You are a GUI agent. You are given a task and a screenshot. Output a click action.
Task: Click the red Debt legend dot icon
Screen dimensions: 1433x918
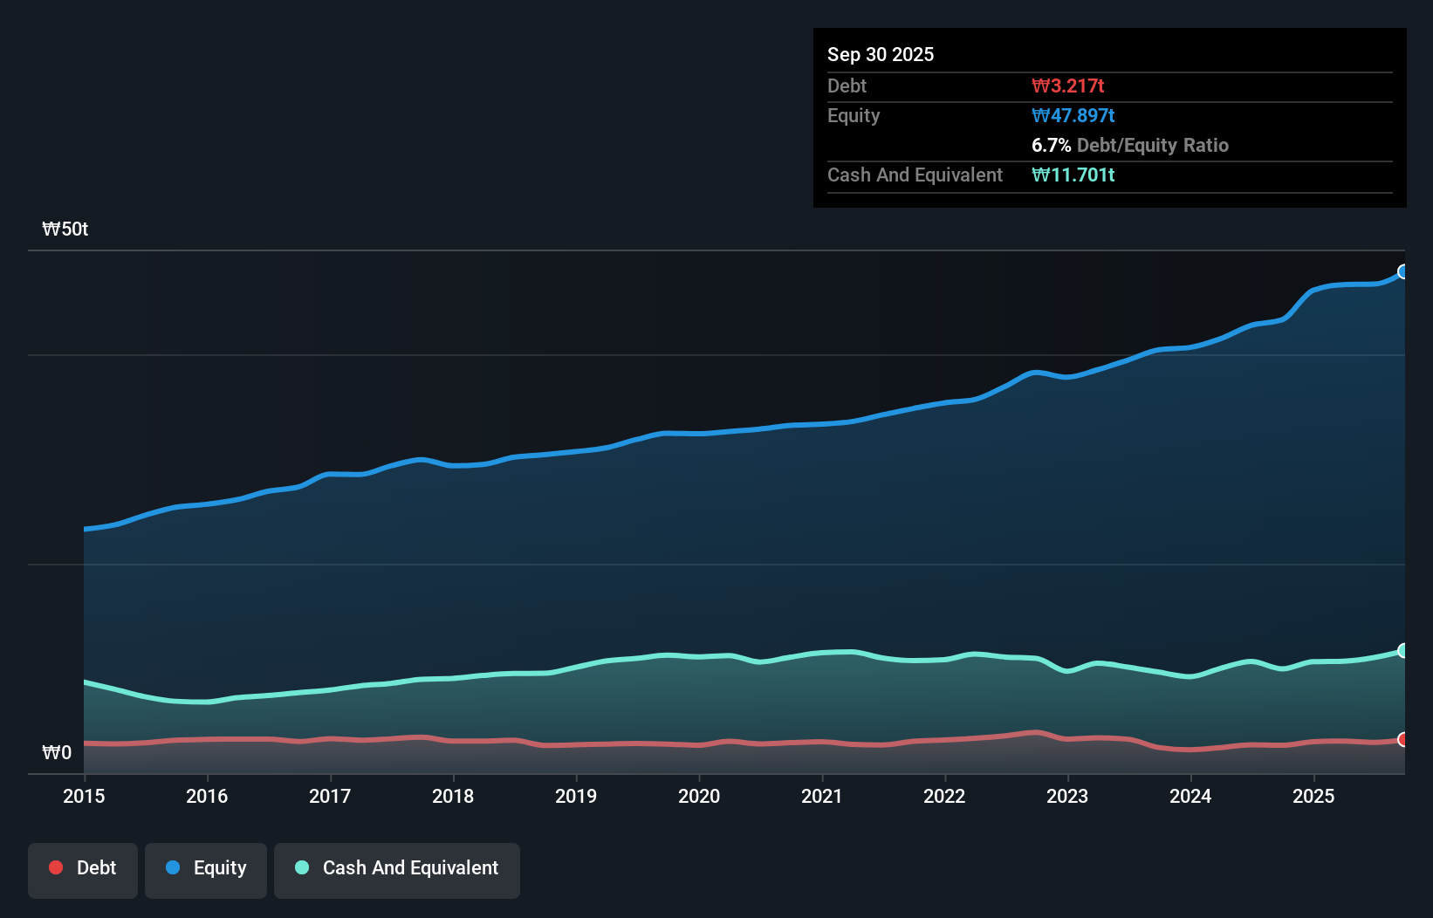pos(55,868)
